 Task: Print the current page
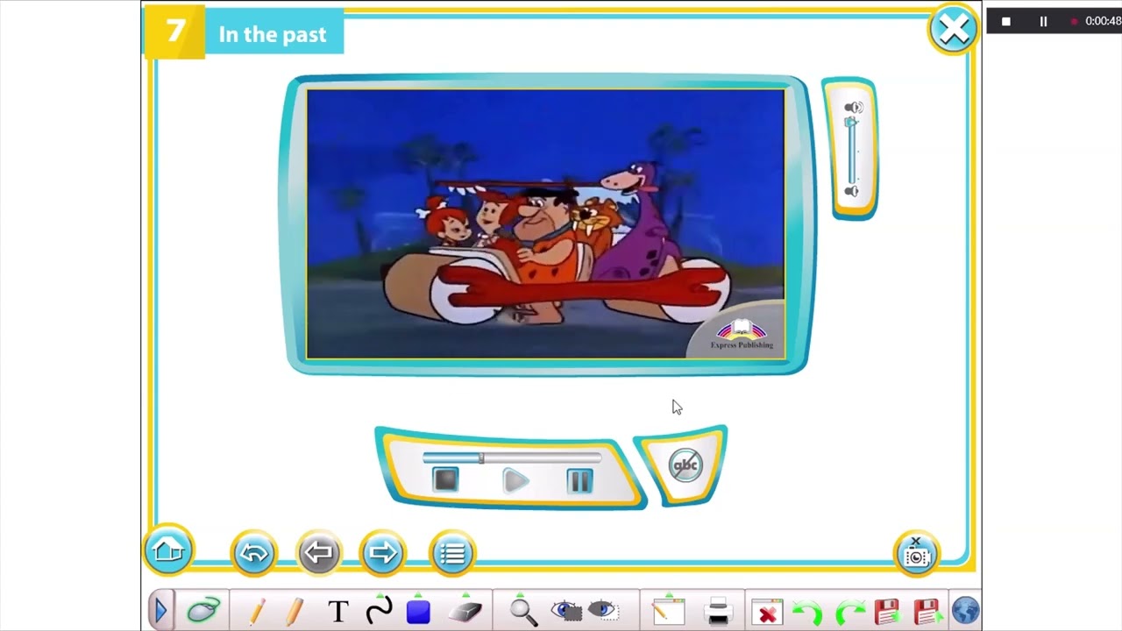coord(718,611)
